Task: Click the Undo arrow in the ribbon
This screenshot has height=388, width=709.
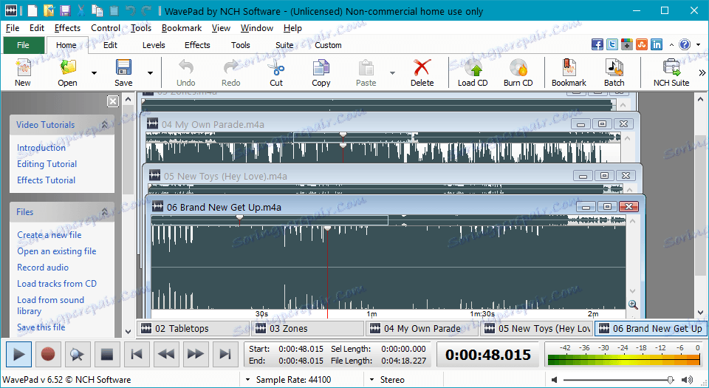Action: [x=186, y=68]
